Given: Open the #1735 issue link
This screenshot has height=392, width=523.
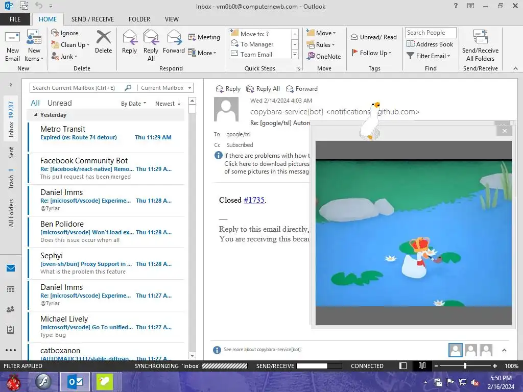Looking at the screenshot, I should coord(254,200).
